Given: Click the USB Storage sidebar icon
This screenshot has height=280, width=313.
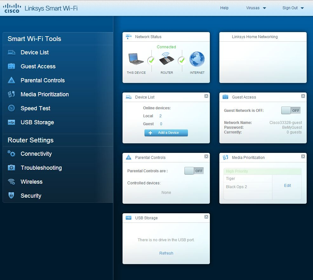Looking at the screenshot, I should tap(11, 122).
